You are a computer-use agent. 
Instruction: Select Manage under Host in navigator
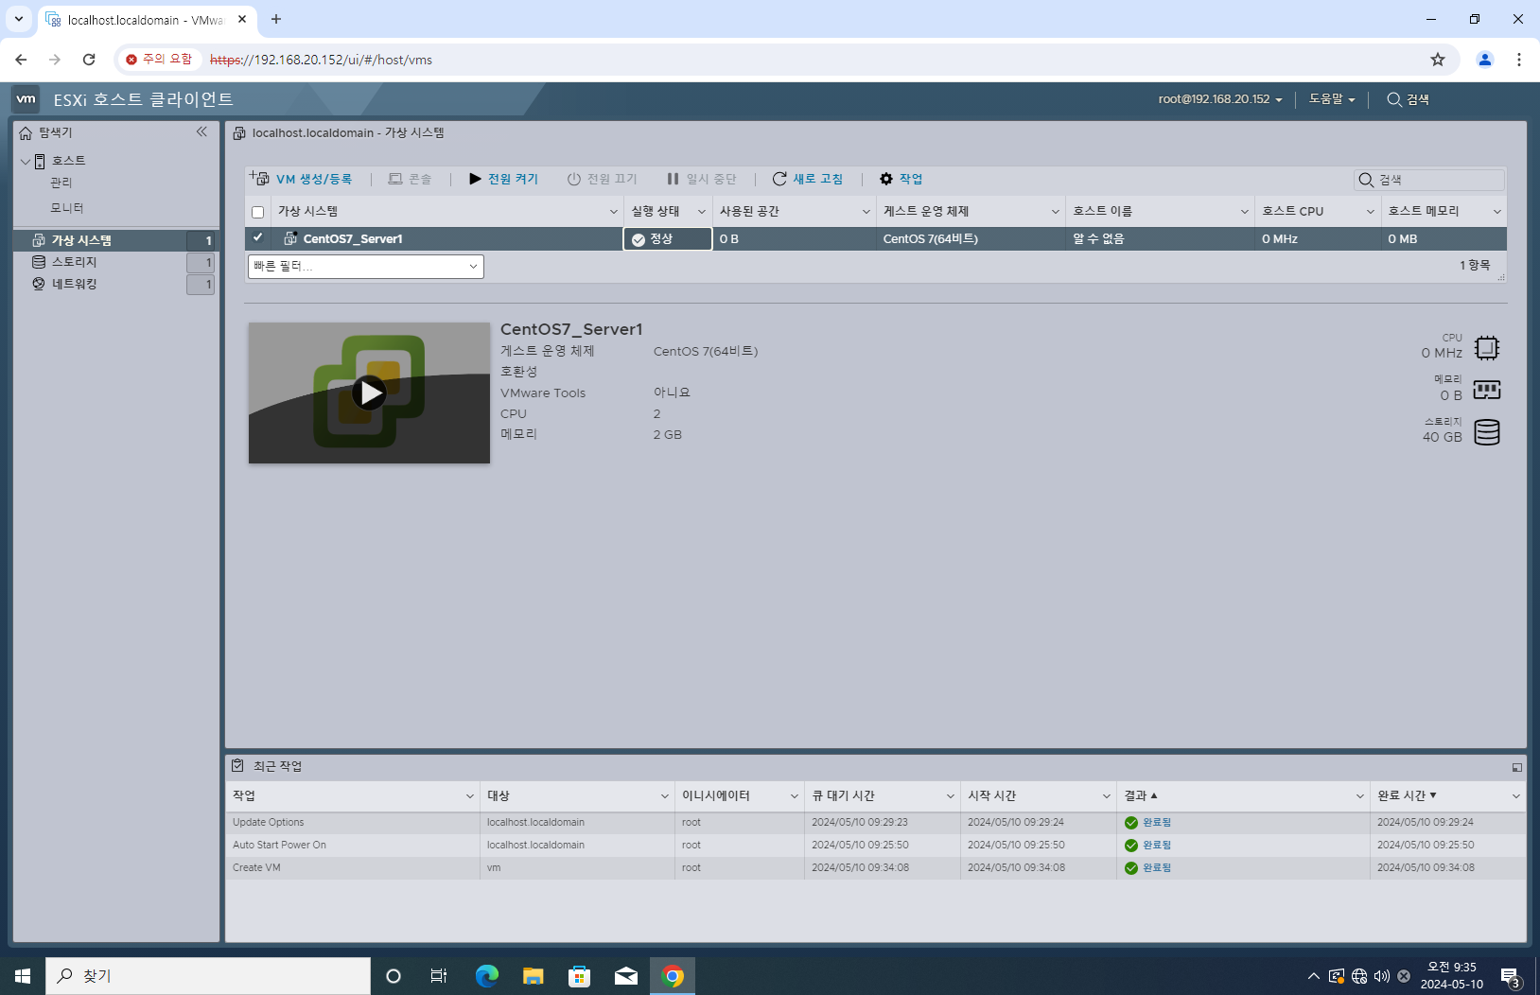[x=61, y=183]
